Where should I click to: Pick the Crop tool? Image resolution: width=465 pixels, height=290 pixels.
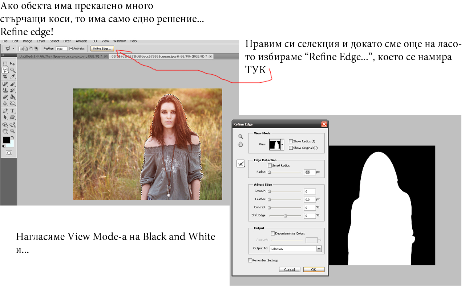pyautogui.click(x=5, y=77)
